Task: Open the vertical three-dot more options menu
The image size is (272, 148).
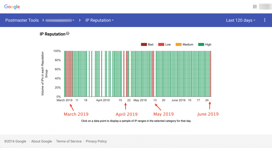Action: coord(265,20)
